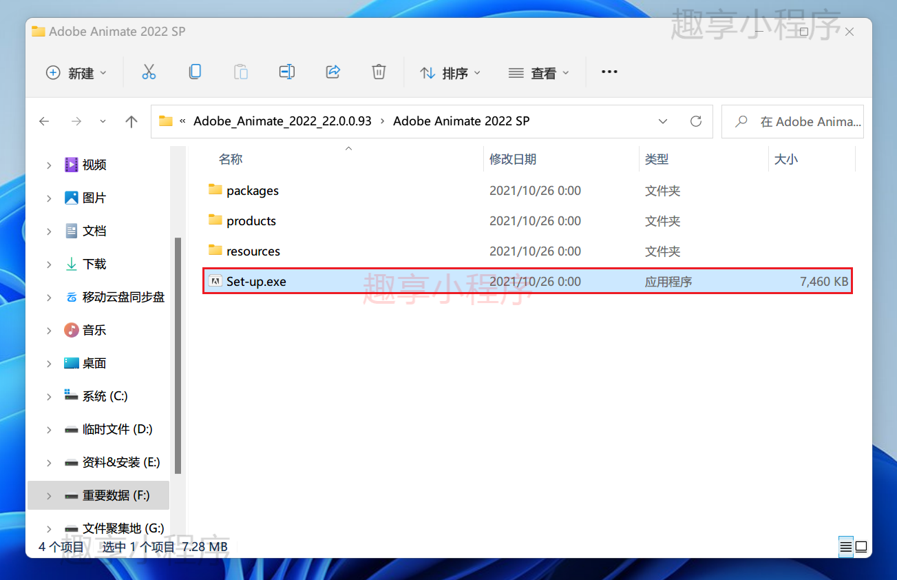Click the search box 在 Adobe Anima...
The height and width of the screenshot is (580, 897).
pyautogui.click(x=792, y=121)
